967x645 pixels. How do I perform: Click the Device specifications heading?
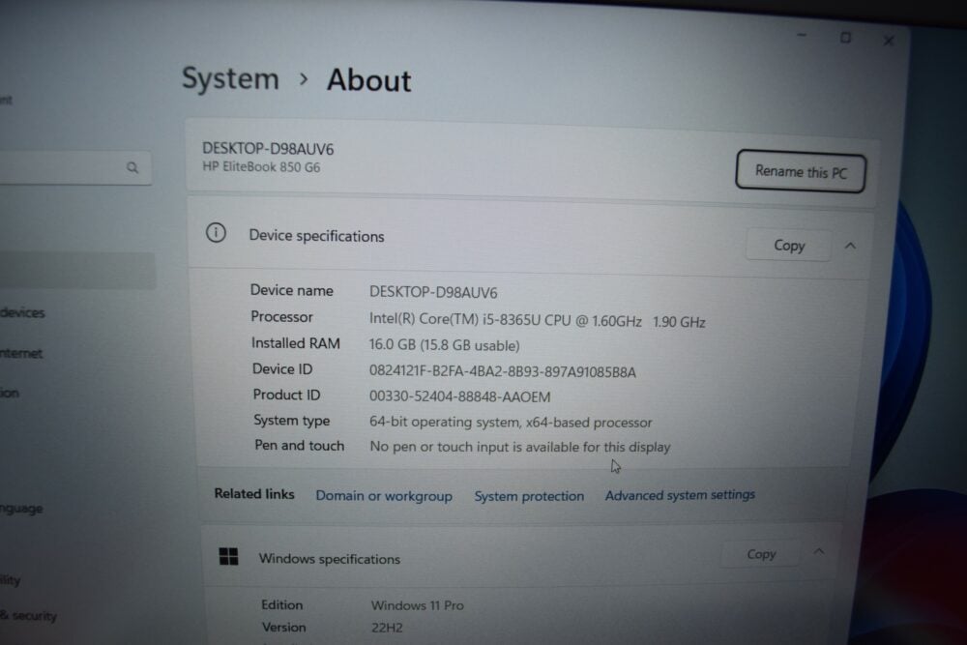[316, 236]
